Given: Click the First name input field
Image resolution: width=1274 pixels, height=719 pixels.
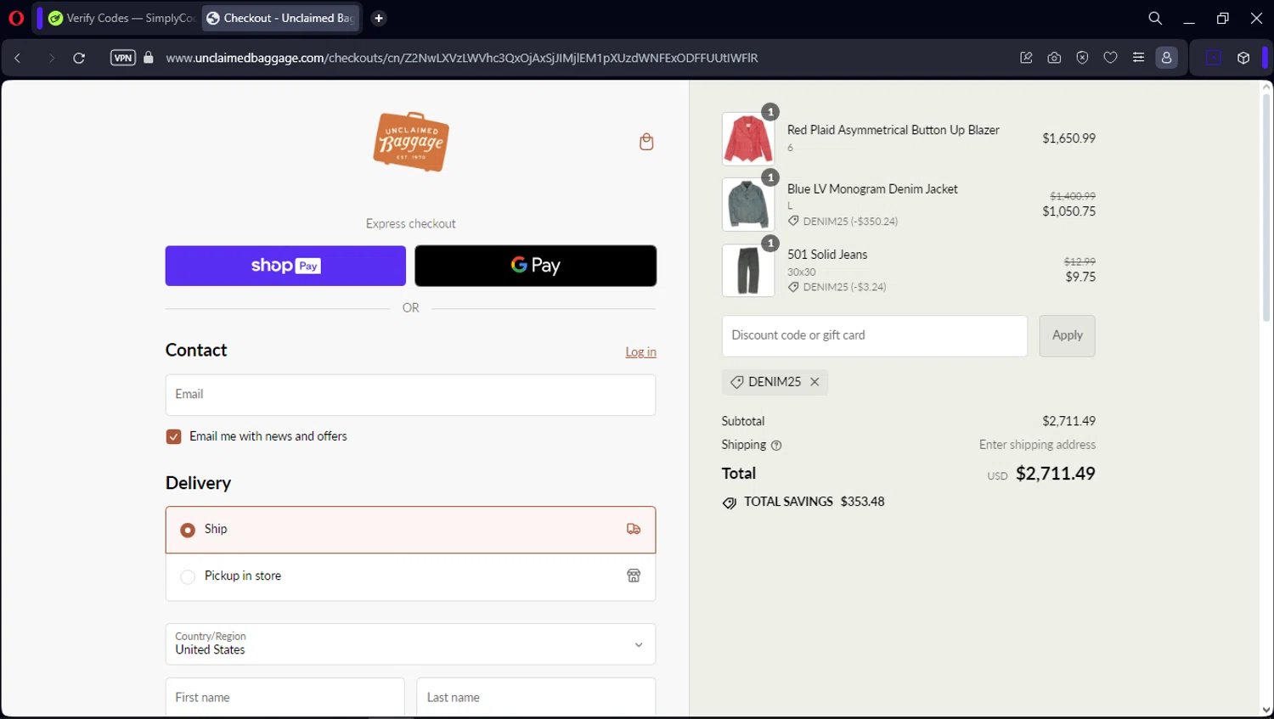Looking at the screenshot, I should click(285, 697).
